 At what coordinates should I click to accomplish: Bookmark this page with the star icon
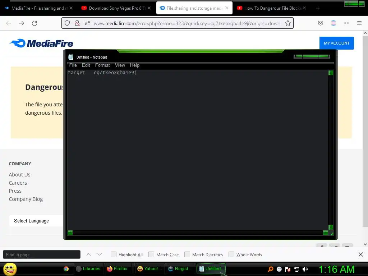[288, 23]
